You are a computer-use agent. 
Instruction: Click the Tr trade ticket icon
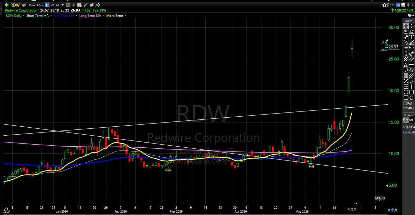click(x=68, y=5)
